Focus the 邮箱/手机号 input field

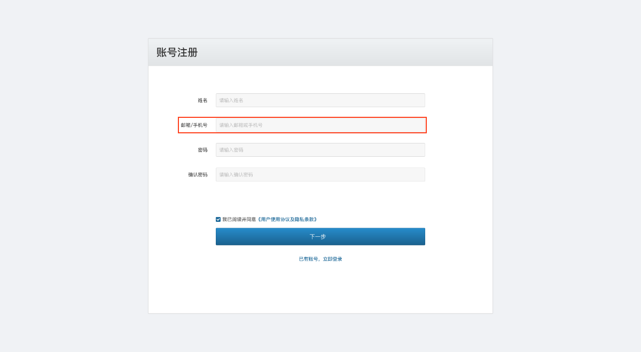click(x=320, y=125)
